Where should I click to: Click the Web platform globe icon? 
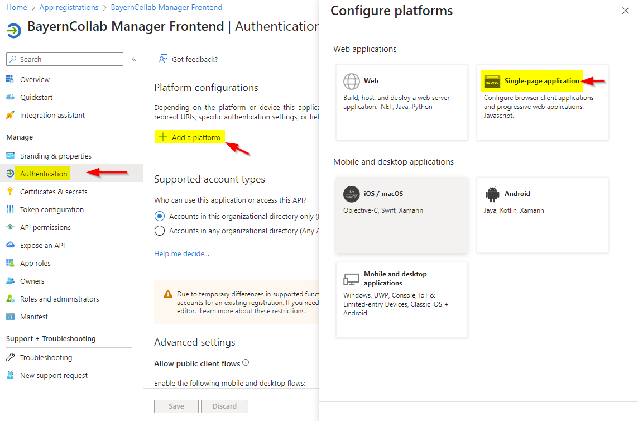(352, 82)
